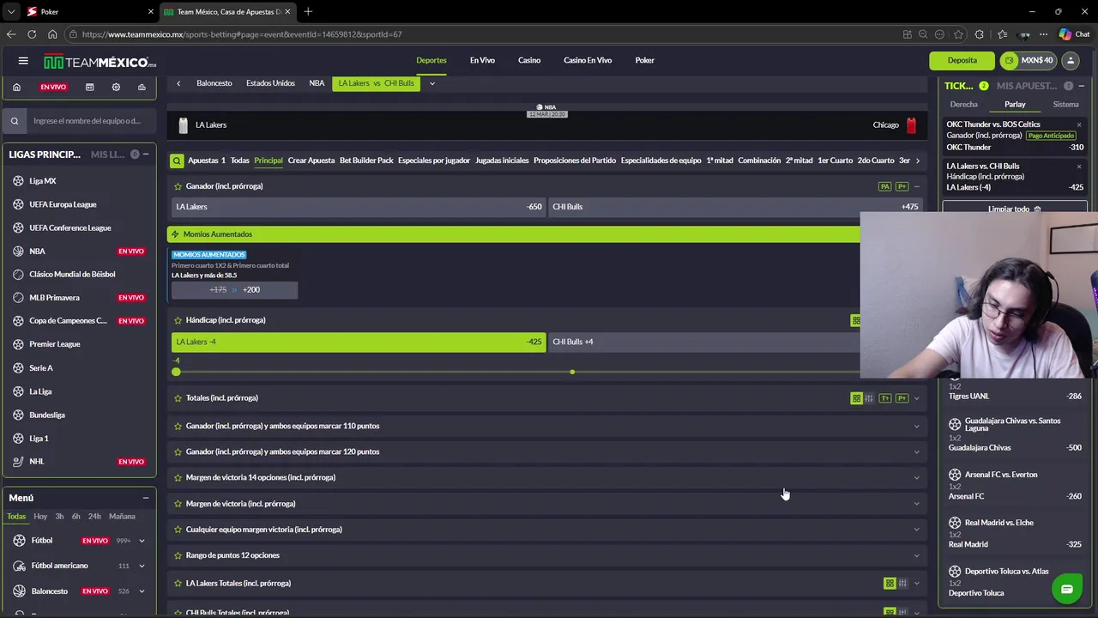Click the T+ badge on Totales row
This screenshot has height=618, width=1098.
[885, 398]
